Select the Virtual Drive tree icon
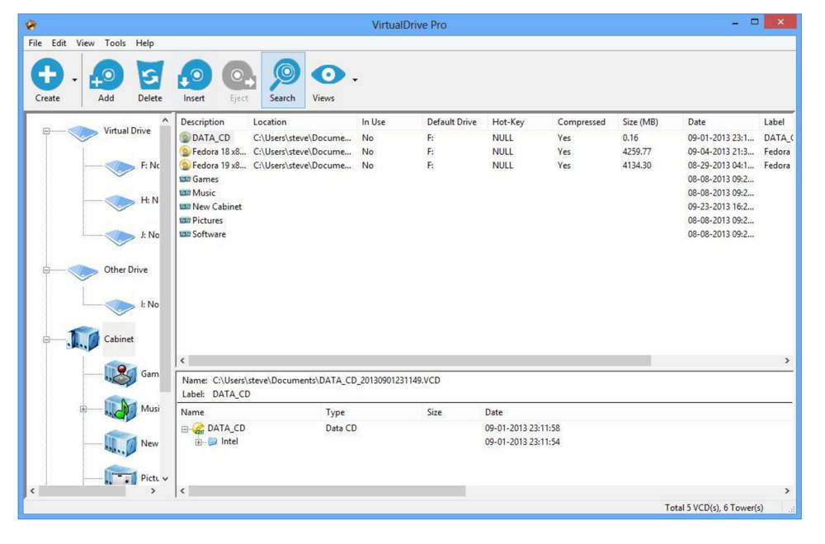 pos(82,133)
